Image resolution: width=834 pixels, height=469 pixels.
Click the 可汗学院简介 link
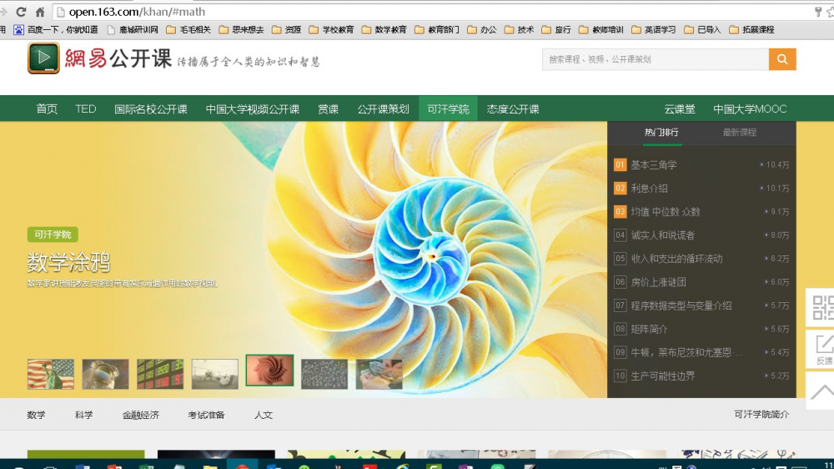click(761, 415)
